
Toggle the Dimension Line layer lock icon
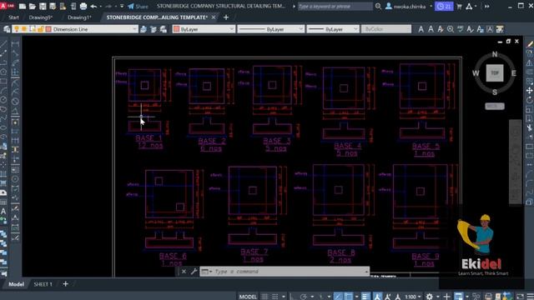click(41, 29)
